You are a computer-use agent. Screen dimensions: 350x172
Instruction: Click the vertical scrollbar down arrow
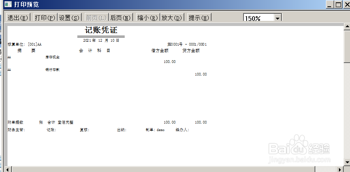point(347,162)
